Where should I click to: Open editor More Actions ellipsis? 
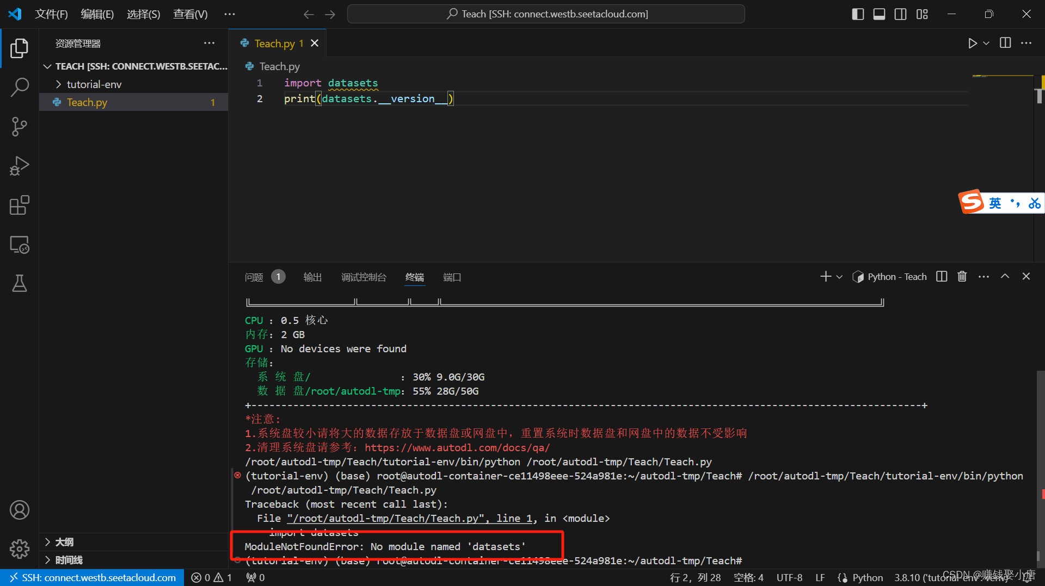(x=1026, y=43)
